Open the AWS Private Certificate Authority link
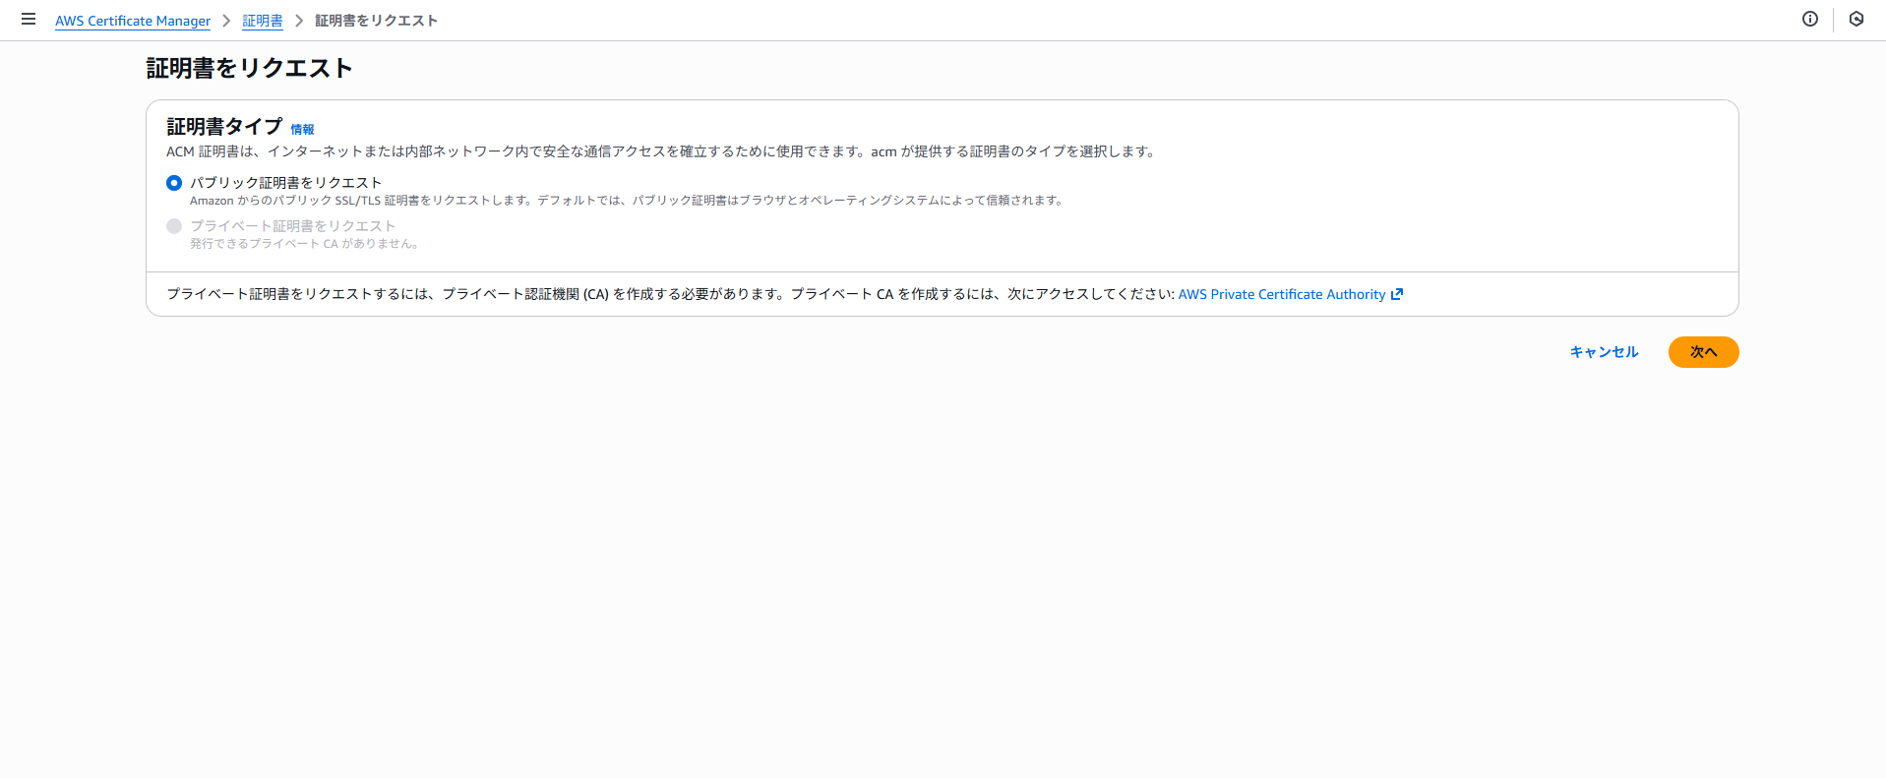The width and height of the screenshot is (1886, 778). point(1281,294)
